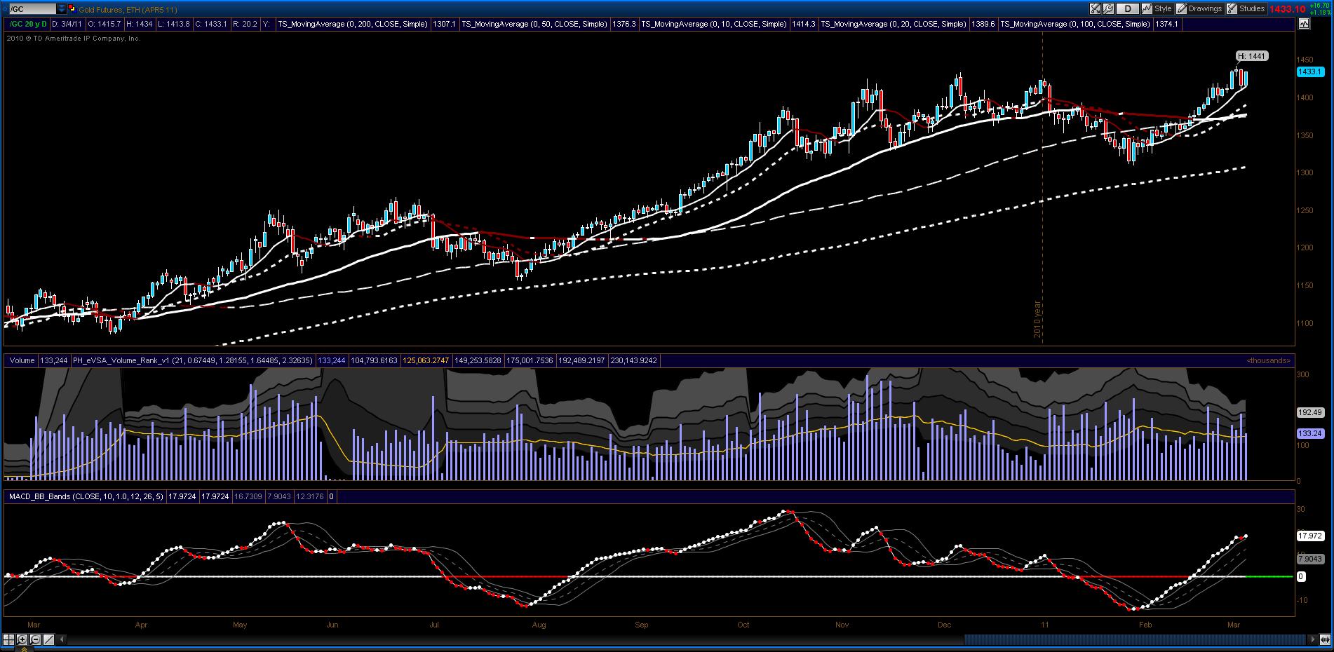The width and height of the screenshot is (1334, 652).
Task: Click the left scroll arrow of the time scrollbar
Action: click(63, 639)
